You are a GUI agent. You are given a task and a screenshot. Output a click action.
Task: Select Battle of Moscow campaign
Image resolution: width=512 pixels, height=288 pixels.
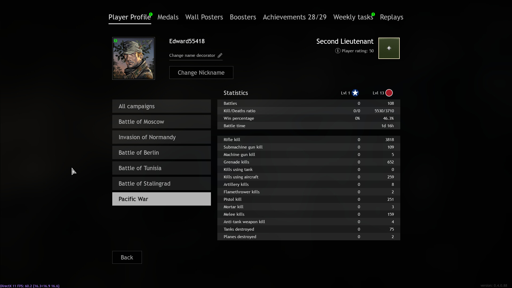click(161, 122)
